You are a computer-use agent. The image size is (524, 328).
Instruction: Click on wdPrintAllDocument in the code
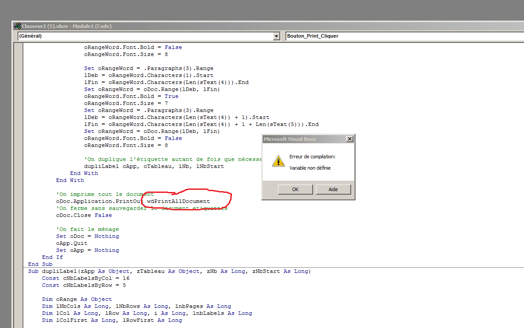[179, 201]
